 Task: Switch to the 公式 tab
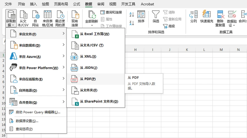click(76, 4)
